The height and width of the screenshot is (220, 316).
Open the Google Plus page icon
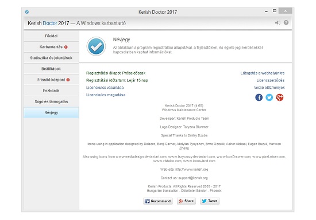(280, 97)
